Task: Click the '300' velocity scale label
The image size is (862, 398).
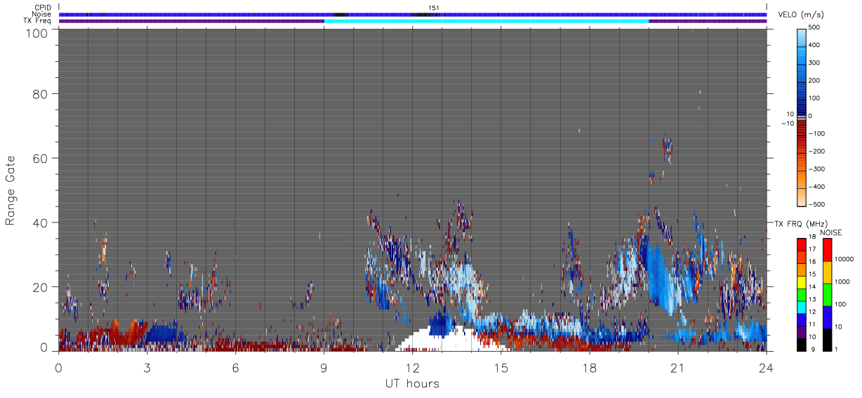Action: 814,62
